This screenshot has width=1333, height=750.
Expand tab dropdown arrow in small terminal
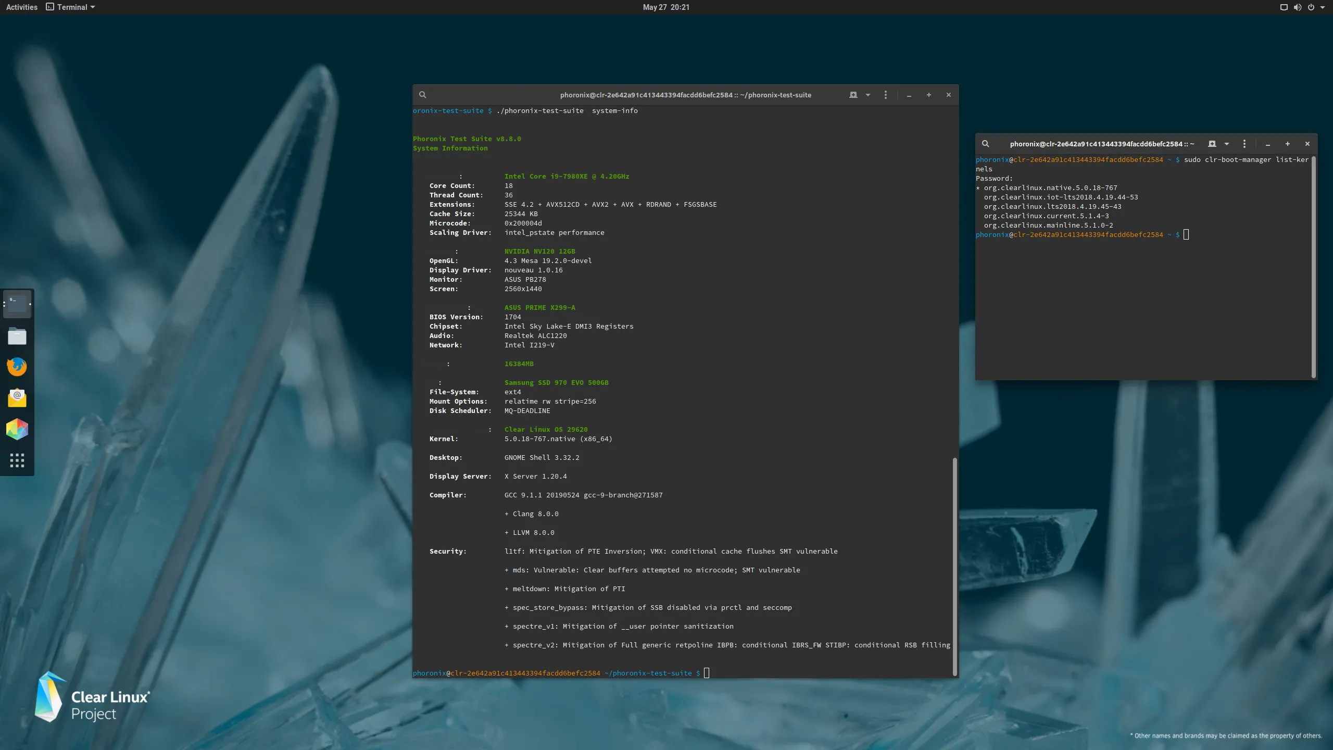coord(1227,144)
